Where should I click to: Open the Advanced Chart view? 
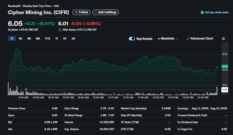coord(200,38)
